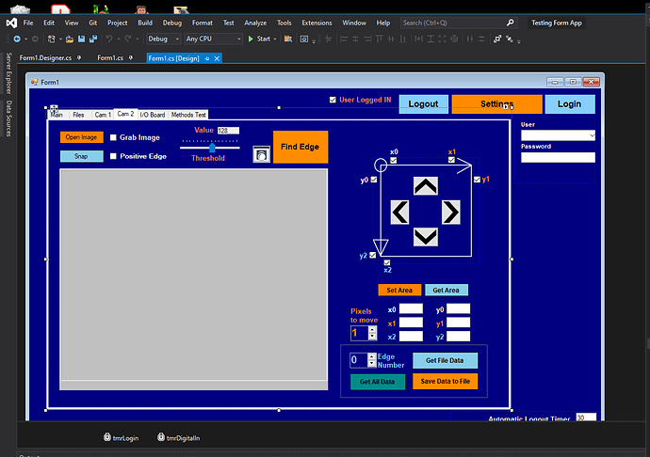The height and width of the screenshot is (457, 650).
Task: Click the Align Lefts layout icon
Action: [x=343, y=39]
